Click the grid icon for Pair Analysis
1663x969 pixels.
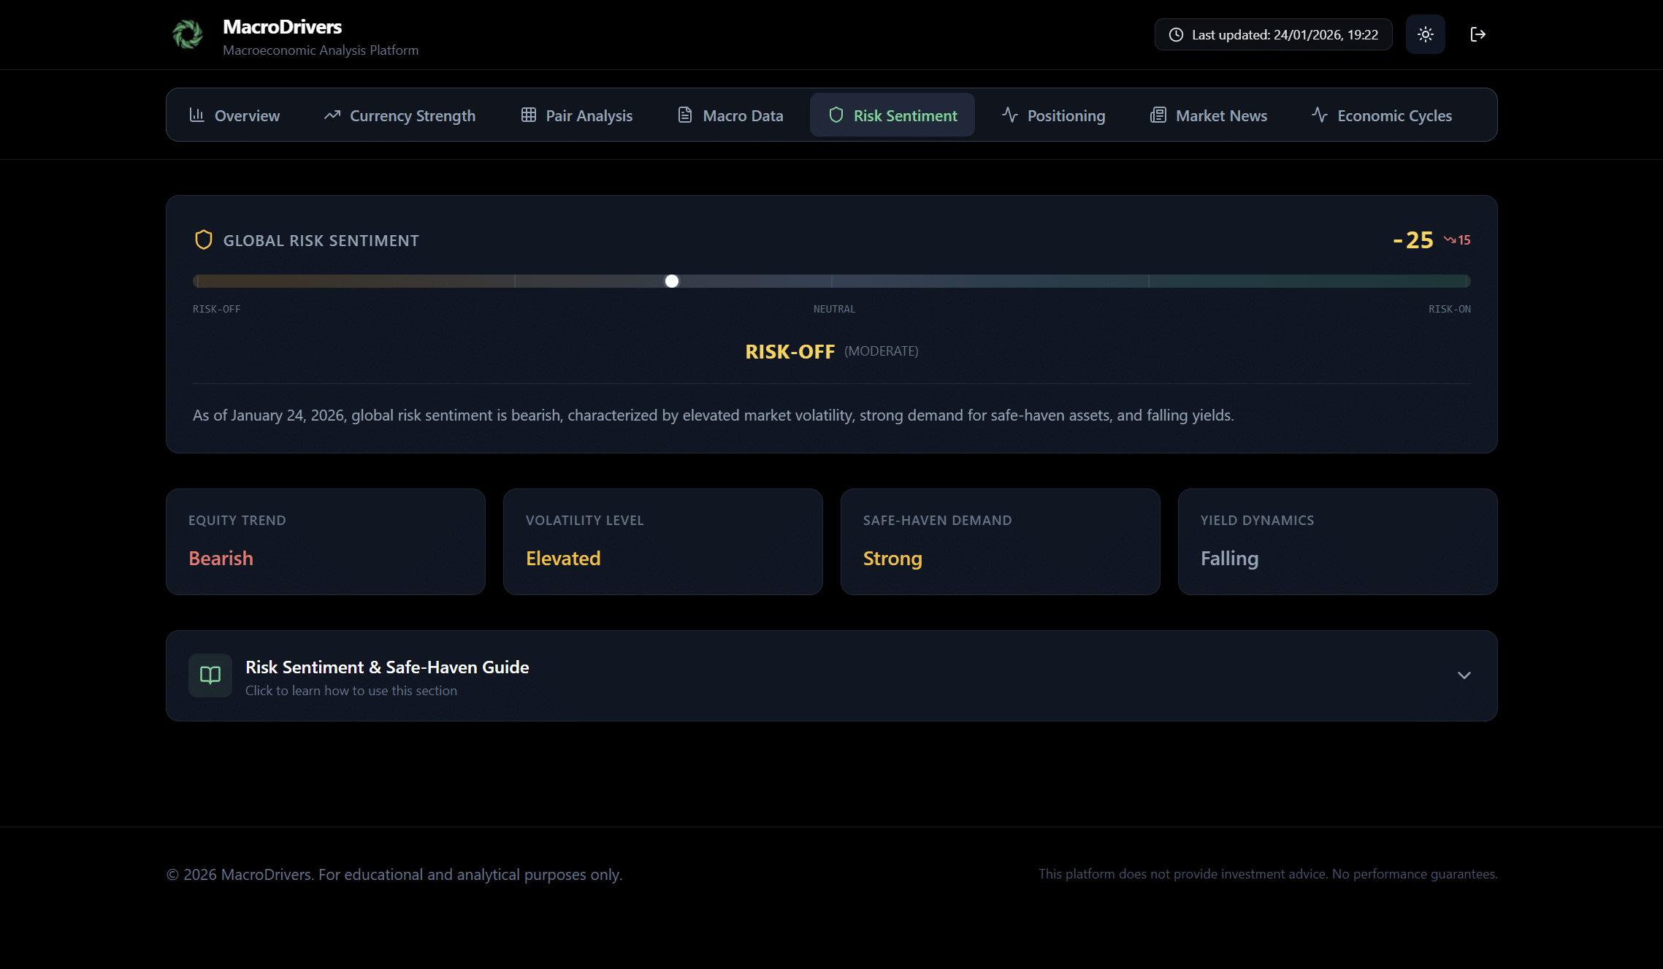click(x=529, y=115)
